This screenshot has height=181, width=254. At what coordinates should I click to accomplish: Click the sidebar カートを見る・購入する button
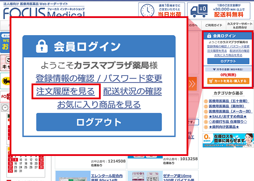pyautogui.click(x=228, y=81)
